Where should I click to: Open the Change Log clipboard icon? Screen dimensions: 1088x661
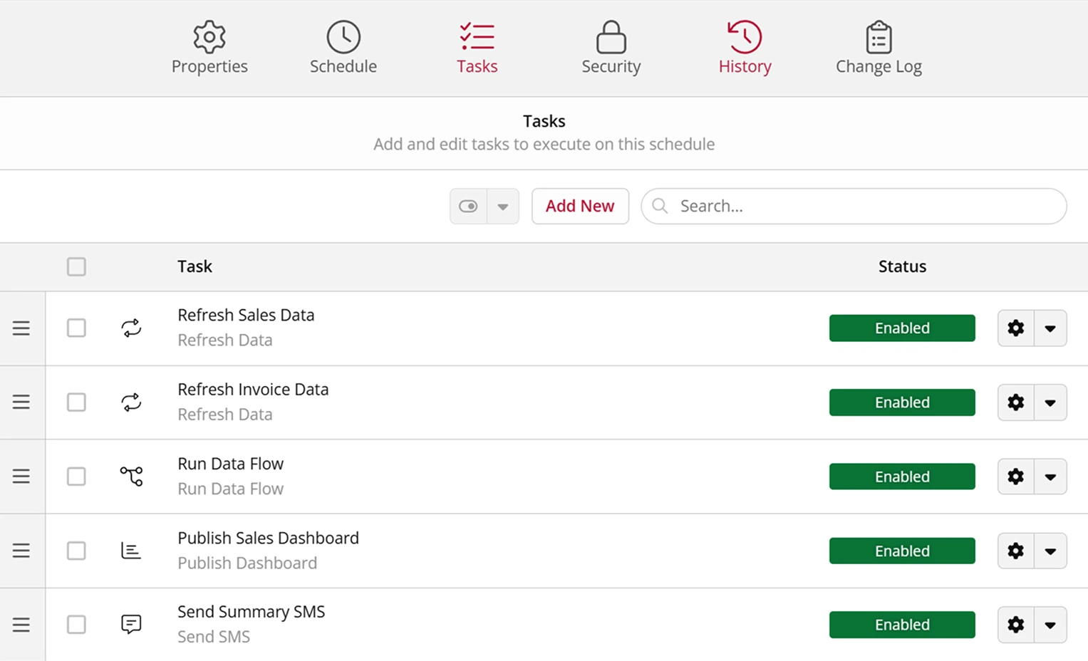pyautogui.click(x=879, y=37)
